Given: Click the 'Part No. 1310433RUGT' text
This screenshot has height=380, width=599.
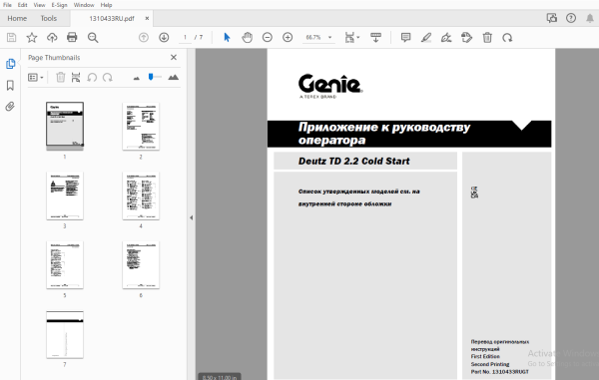Looking at the screenshot, I should [x=500, y=372].
